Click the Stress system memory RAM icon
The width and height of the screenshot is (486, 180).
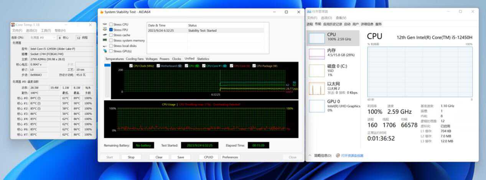105,40
